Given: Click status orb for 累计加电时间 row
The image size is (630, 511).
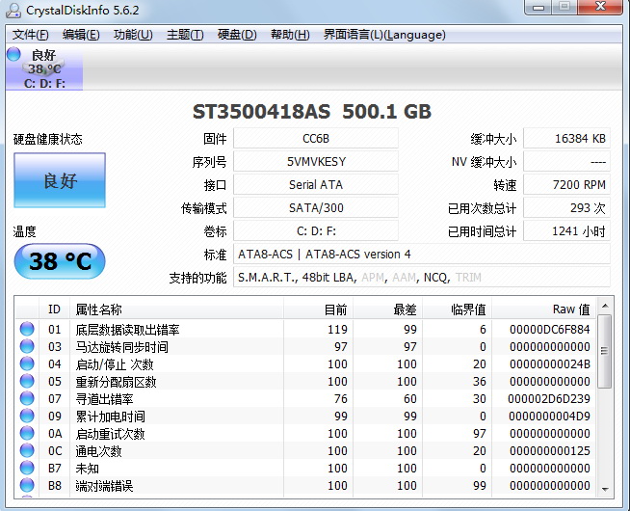Looking at the screenshot, I should click(x=27, y=416).
